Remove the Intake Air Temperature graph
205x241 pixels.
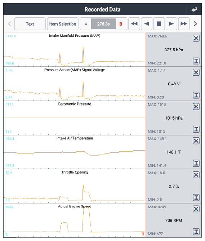click(196, 140)
